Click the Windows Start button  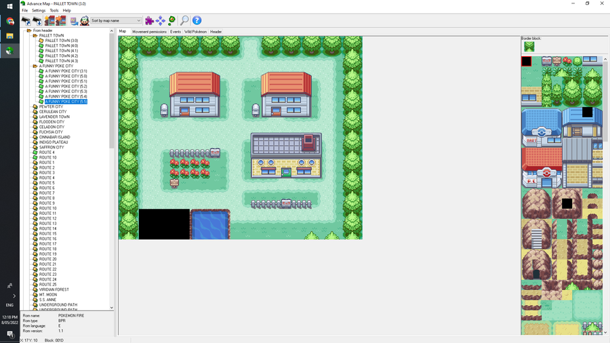(9, 7)
